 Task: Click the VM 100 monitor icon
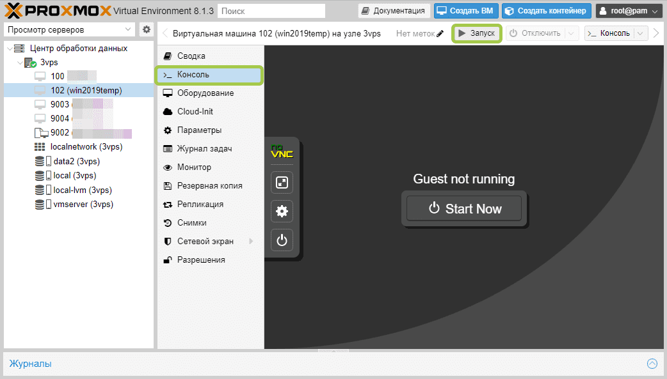(x=40, y=77)
